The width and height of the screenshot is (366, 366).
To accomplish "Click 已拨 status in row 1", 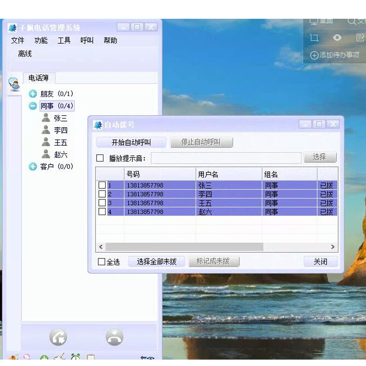I will pos(327,186).
